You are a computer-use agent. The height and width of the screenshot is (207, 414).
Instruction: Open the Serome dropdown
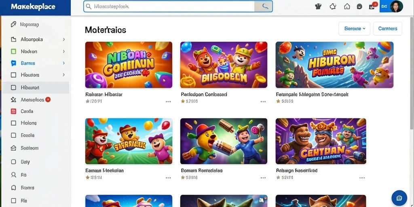[x=354, y=29]
